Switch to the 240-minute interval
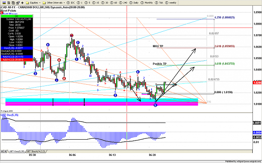Screen dimensions: 262x163 pos(123,3)
